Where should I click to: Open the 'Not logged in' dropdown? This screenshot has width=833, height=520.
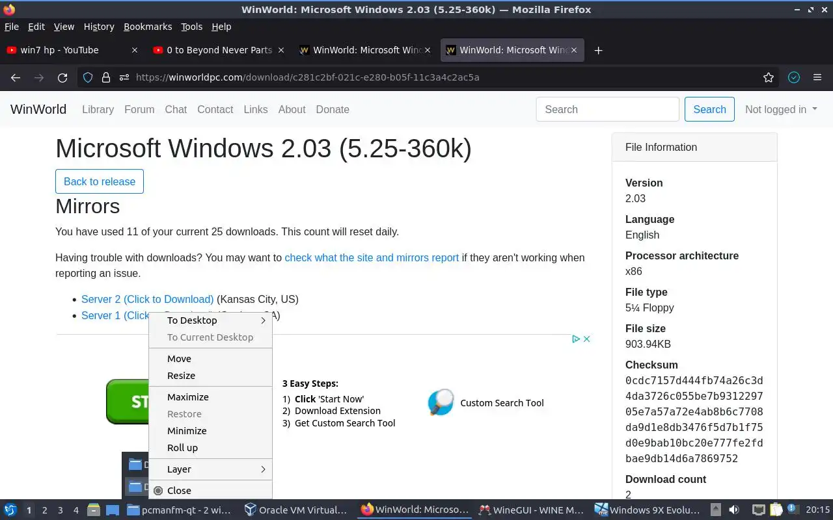781,109
